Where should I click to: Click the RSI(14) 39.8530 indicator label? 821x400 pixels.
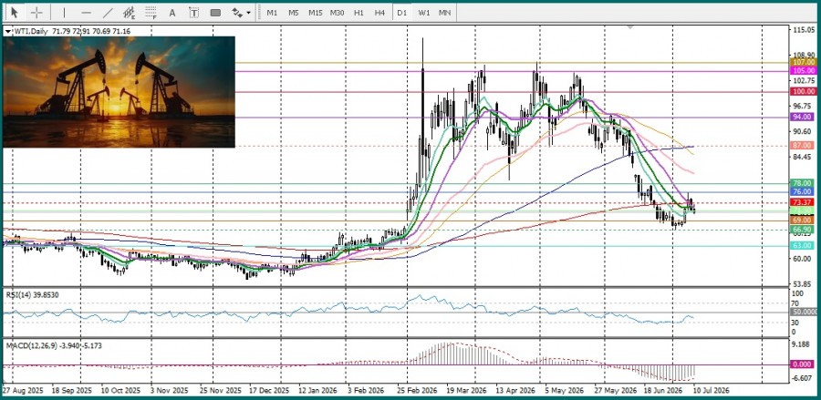tap(33, 295)
